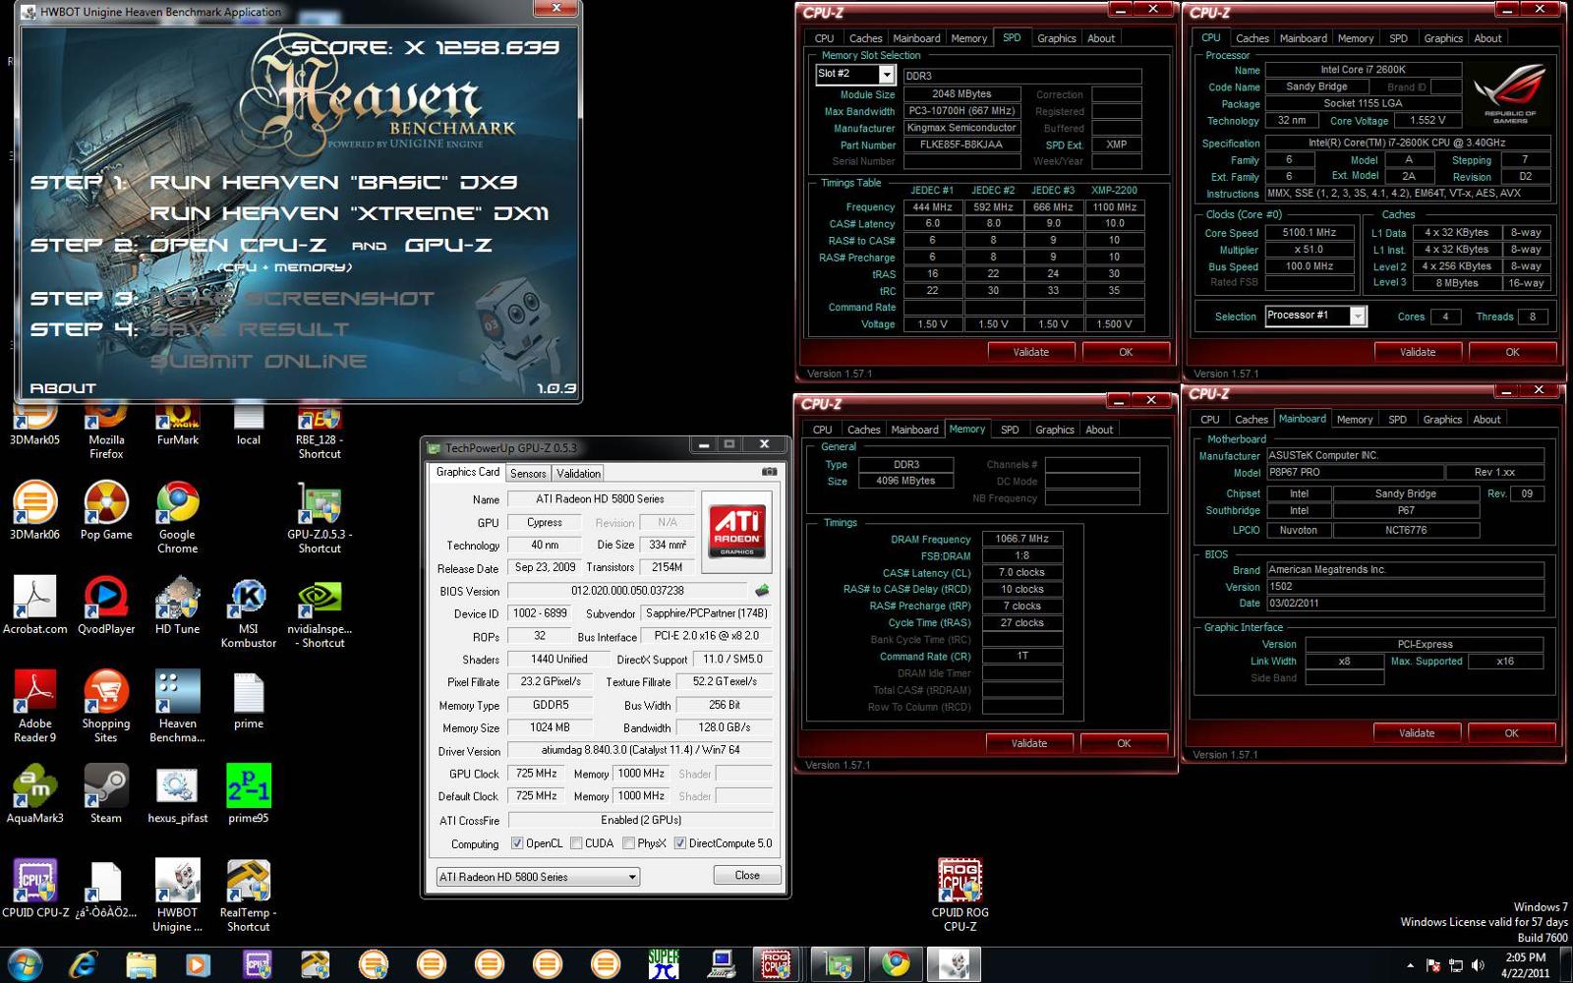This screenshot has width=1573, height=983.
Task: Toggle the CUDA checkbox in GPU-Z
Action: tap(576, 843)
